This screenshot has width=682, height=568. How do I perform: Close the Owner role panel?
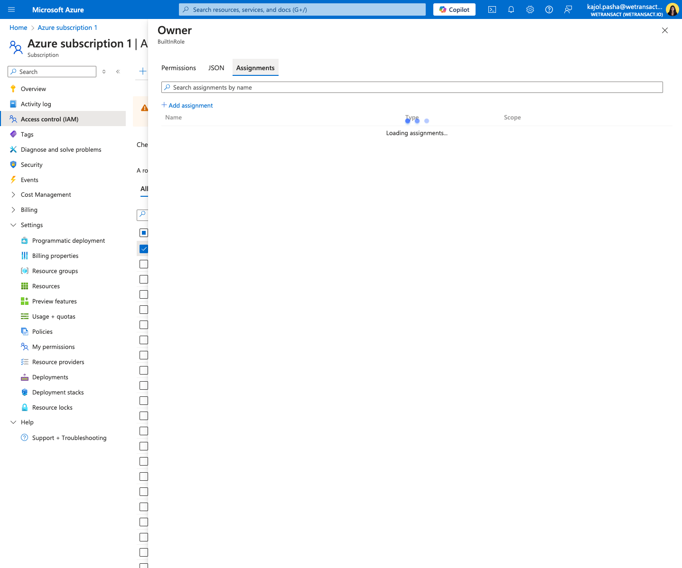click(x=665, y=30)
